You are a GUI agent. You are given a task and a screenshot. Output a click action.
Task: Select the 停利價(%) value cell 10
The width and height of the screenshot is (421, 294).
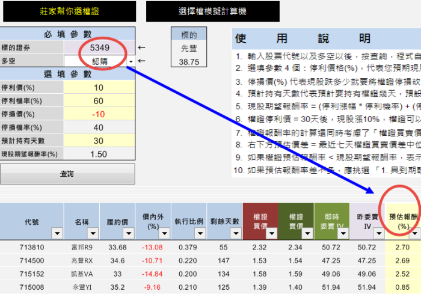click(x=99, y=88)
